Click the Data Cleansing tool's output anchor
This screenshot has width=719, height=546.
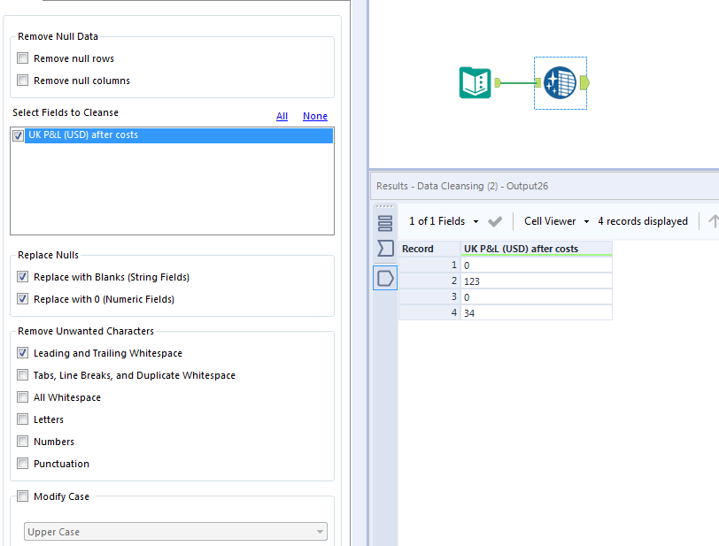[585, 82]
